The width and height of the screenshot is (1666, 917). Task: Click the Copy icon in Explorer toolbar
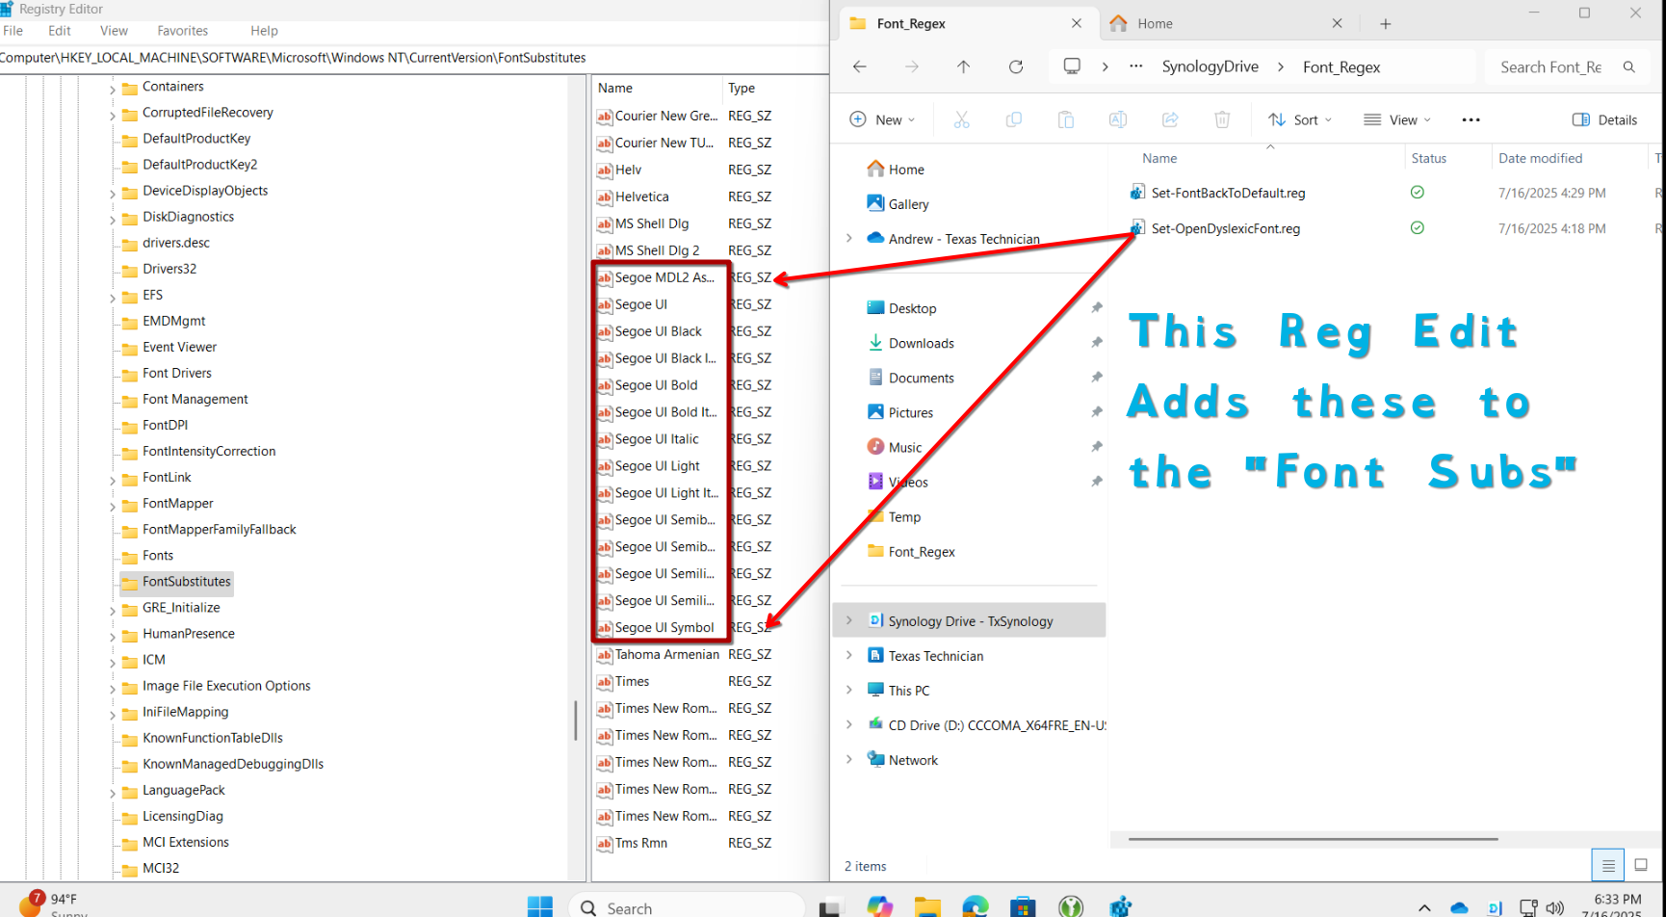pyautogui.click(x=1014, y=119)
